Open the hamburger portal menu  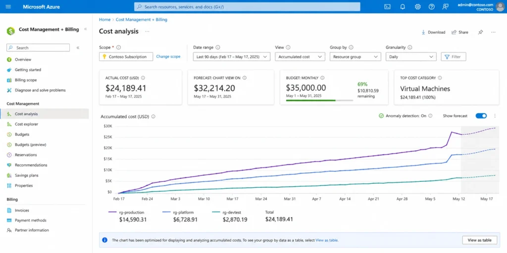[8, 7]
